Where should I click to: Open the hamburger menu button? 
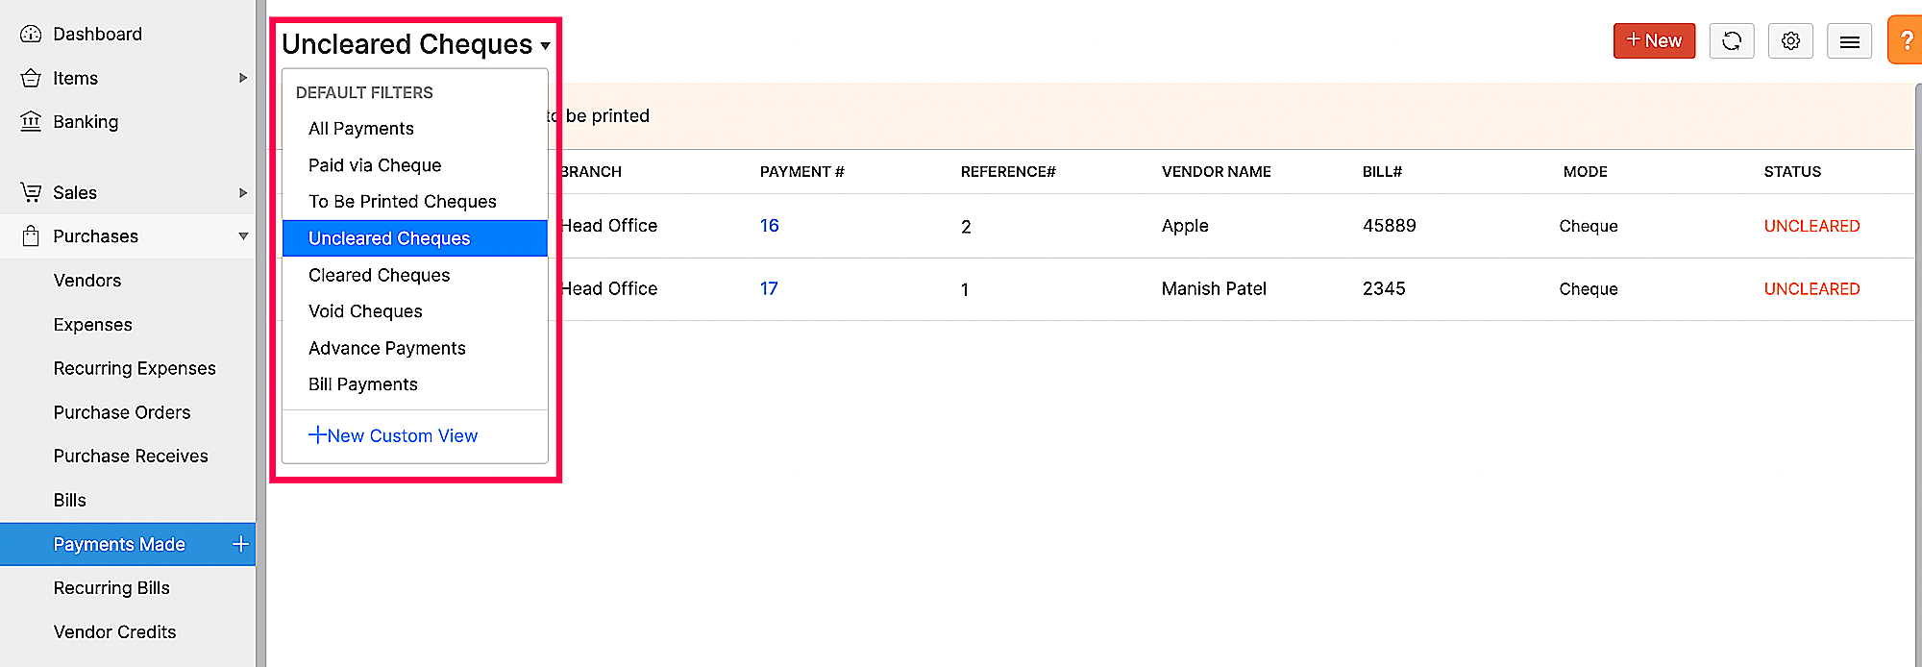[x=1849, y=40]
